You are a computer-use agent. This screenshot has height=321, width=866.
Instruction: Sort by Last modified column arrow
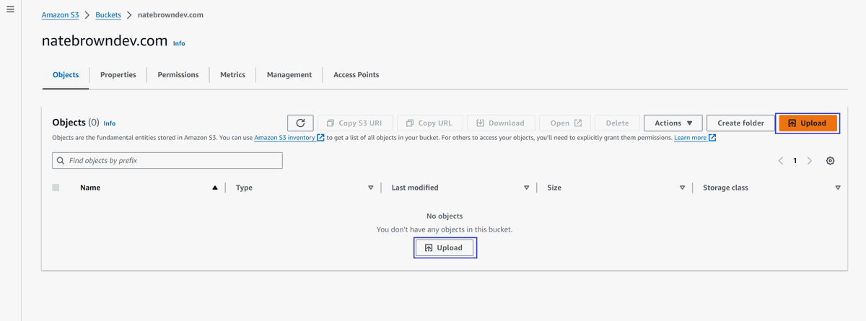click(527, 188)
